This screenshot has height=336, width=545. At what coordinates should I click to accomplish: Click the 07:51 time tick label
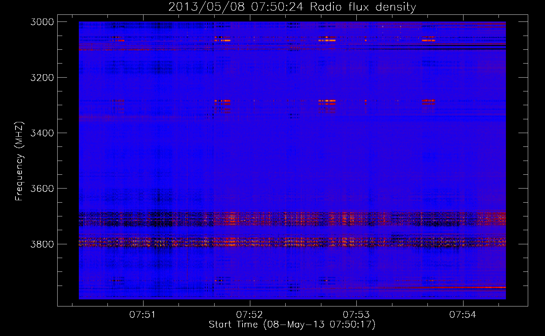tap(143, 315)
